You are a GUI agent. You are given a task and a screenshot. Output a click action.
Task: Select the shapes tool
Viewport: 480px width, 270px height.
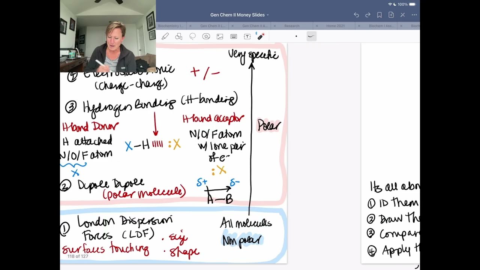[x=179, y=36]
